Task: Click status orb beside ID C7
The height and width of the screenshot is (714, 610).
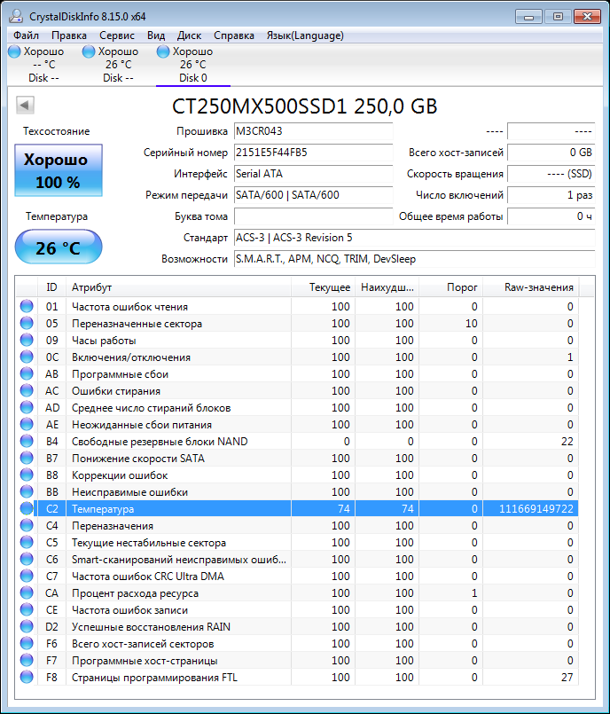Action: (27, 576)
